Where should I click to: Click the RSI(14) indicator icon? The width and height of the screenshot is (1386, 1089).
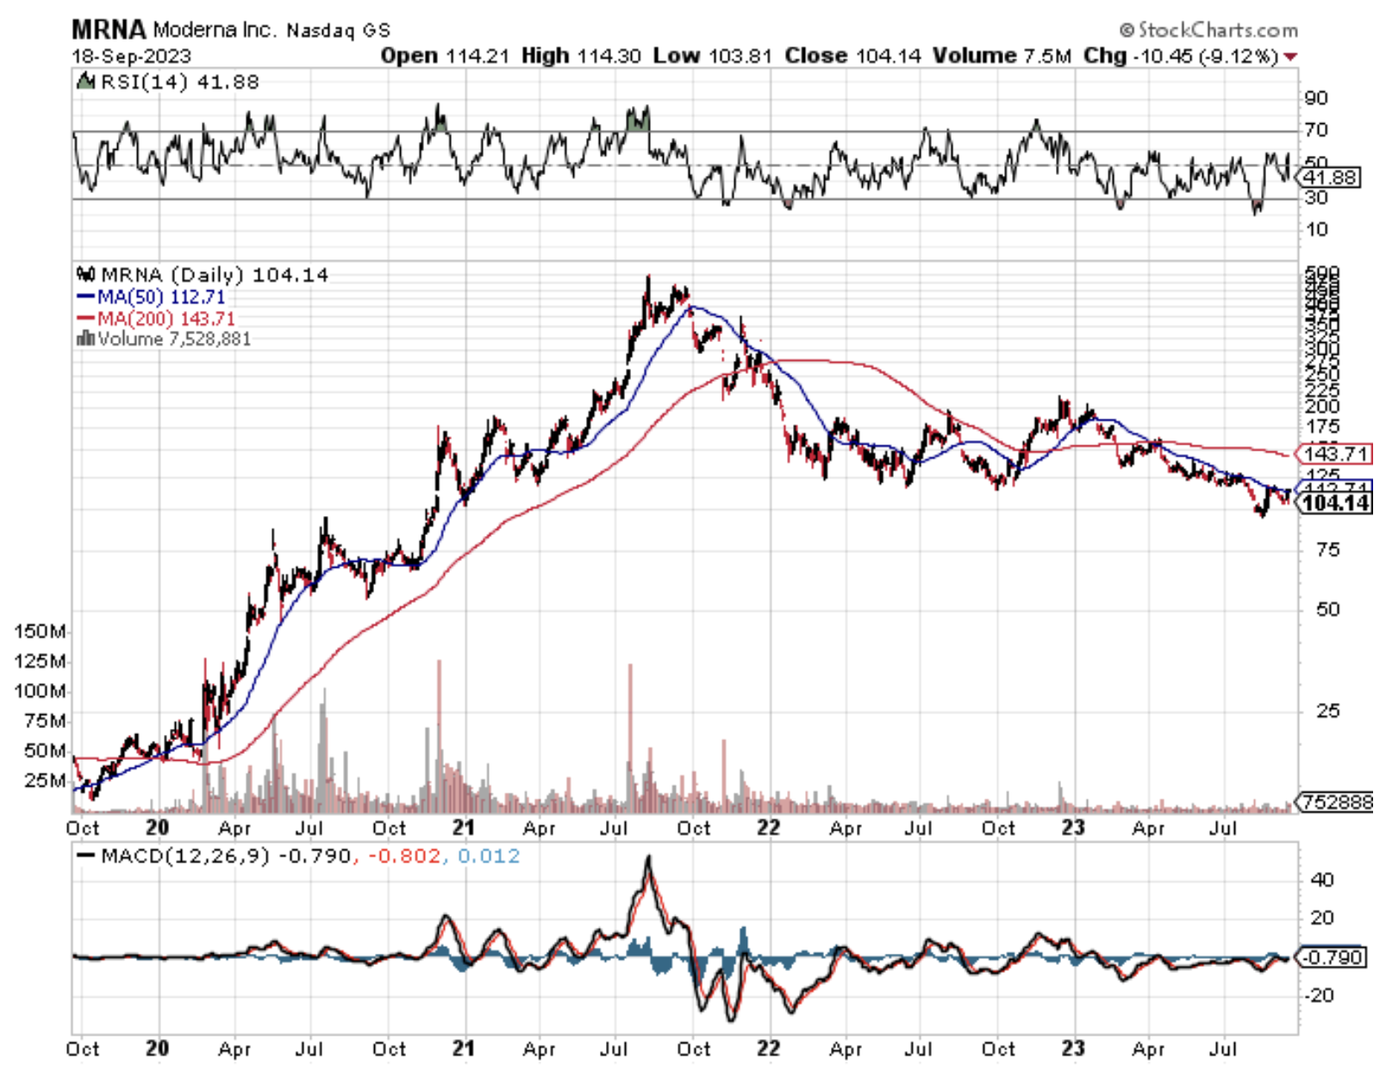tap(85, 82)
